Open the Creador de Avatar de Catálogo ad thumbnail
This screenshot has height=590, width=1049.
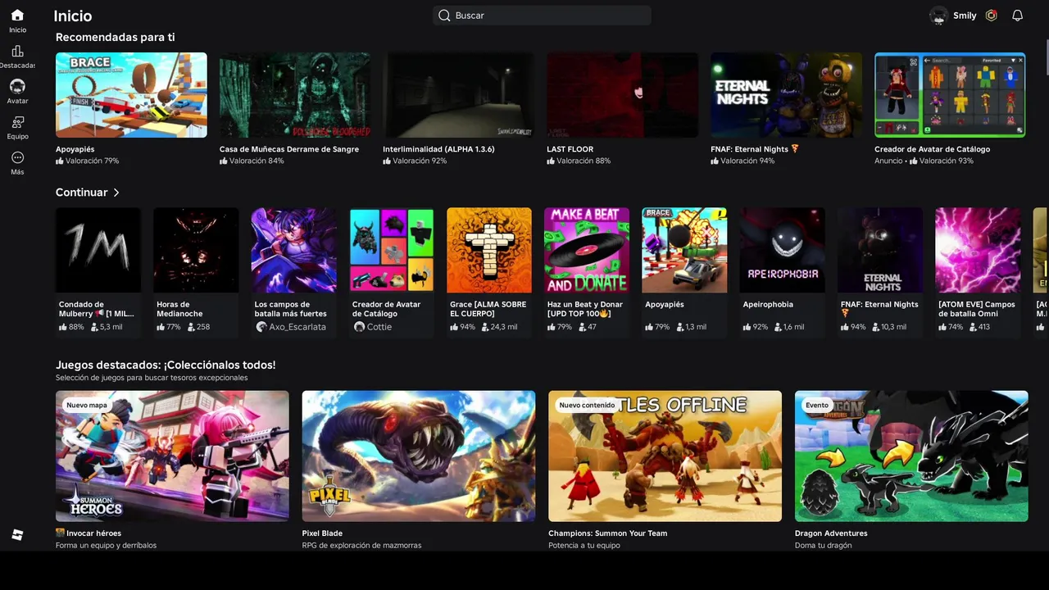click(x=950, y=95)
